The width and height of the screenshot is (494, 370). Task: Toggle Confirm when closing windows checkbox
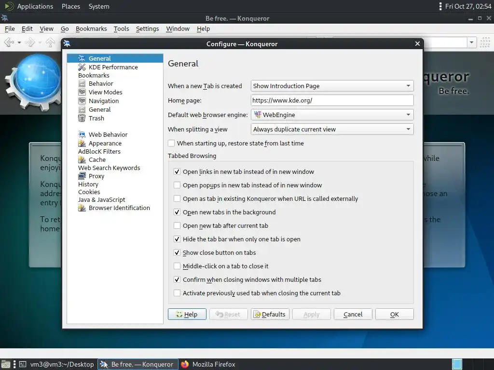pos(177,279)
